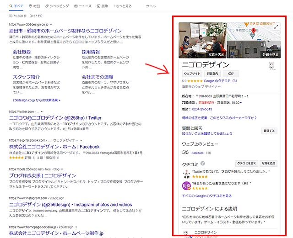This screenshot has width=293, height=238.
Task: Open the 会社概要 sitelink
Action: pyautogui.click(x=22, y=52)
